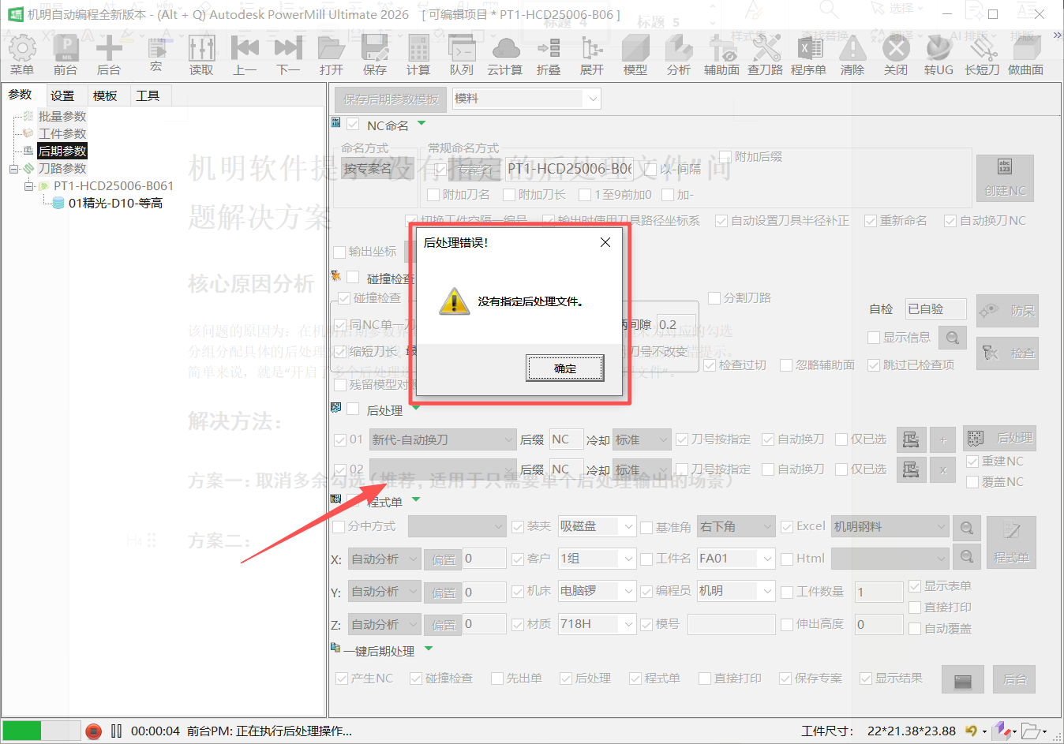Click the 保存后期参数模板 button
Screen dimensions: 1064x744
click(x=391, y=99)
